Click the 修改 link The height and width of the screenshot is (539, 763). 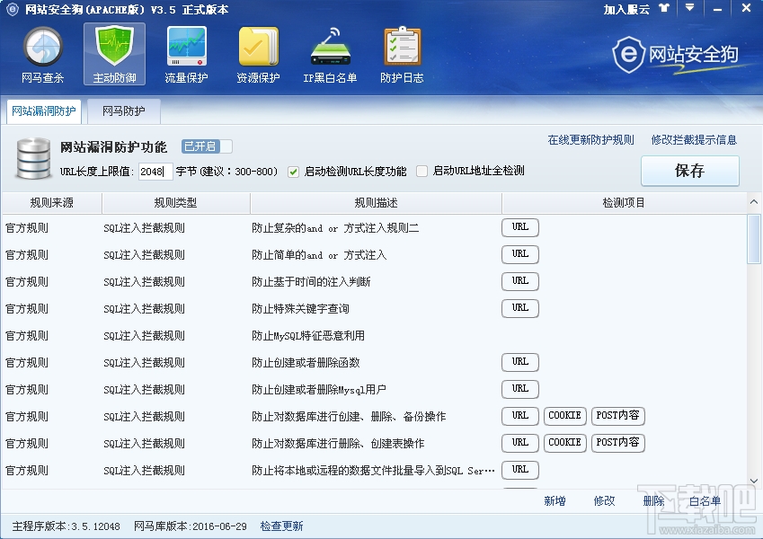[x=604, y=501]
